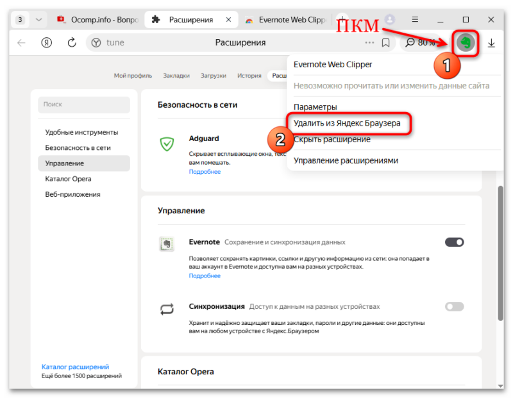The image size is (513, 398).
Task: Click the tab counter showing 3
Action: coord(21,20)
